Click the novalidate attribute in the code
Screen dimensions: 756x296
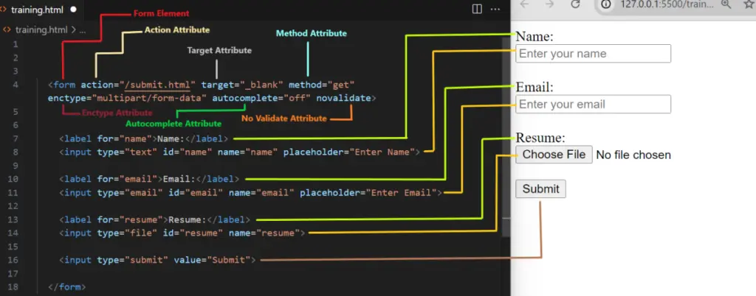coord(344,99)
